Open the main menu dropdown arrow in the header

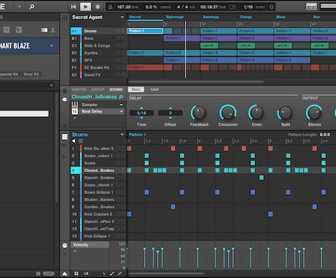[19, 7]
